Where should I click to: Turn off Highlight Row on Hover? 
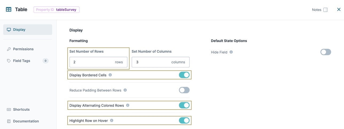[184, 120]
